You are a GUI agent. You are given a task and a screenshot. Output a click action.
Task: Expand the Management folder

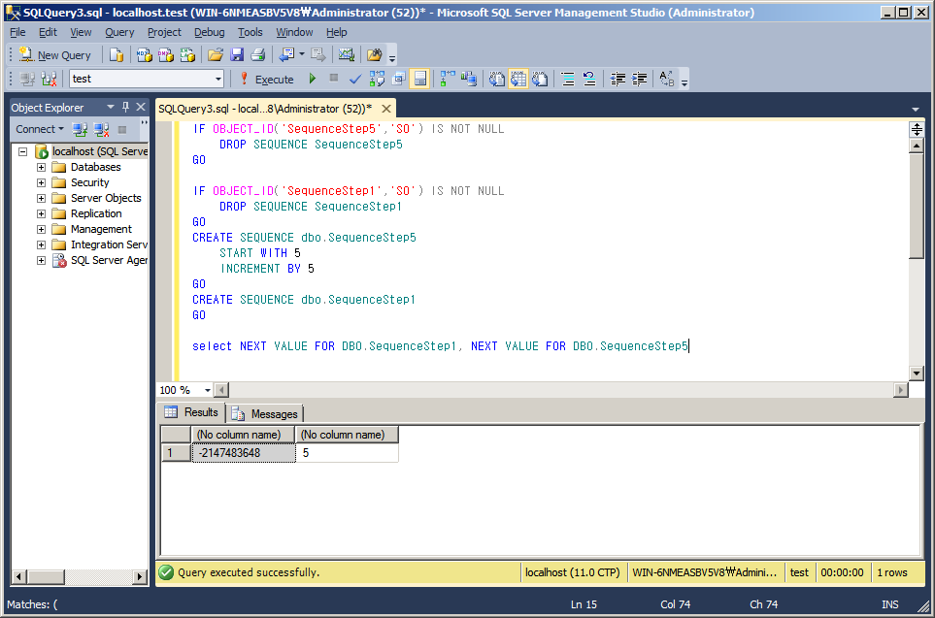click(41, 229)
